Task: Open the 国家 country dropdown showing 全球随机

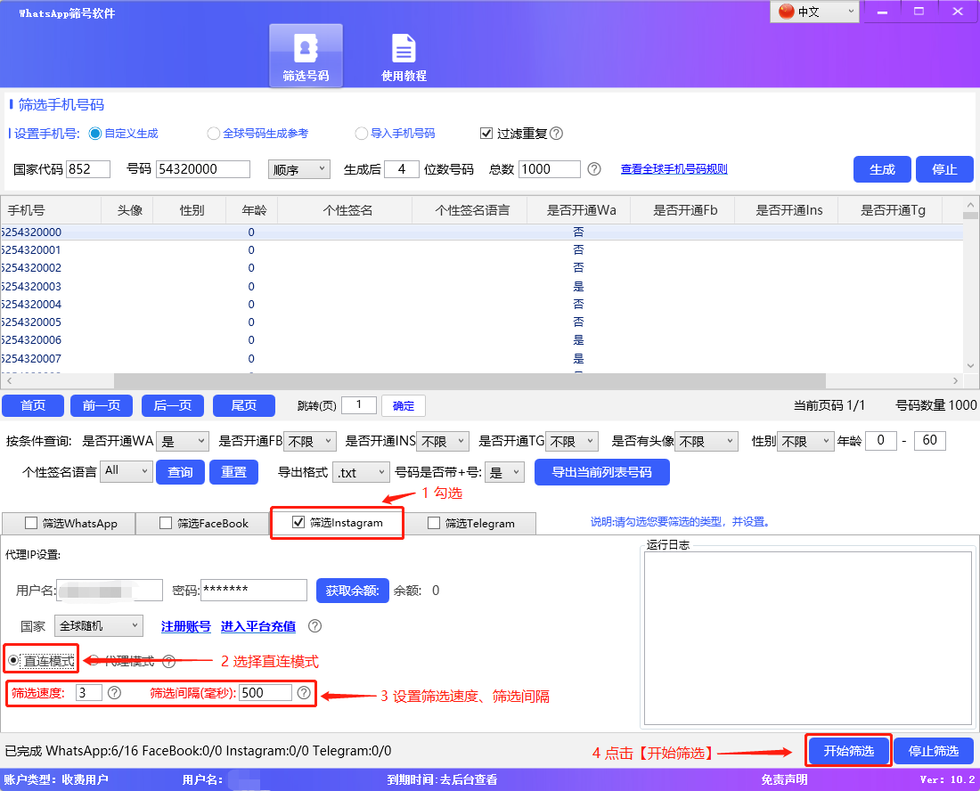Action: pyautogui.click(x=98, y=626)
